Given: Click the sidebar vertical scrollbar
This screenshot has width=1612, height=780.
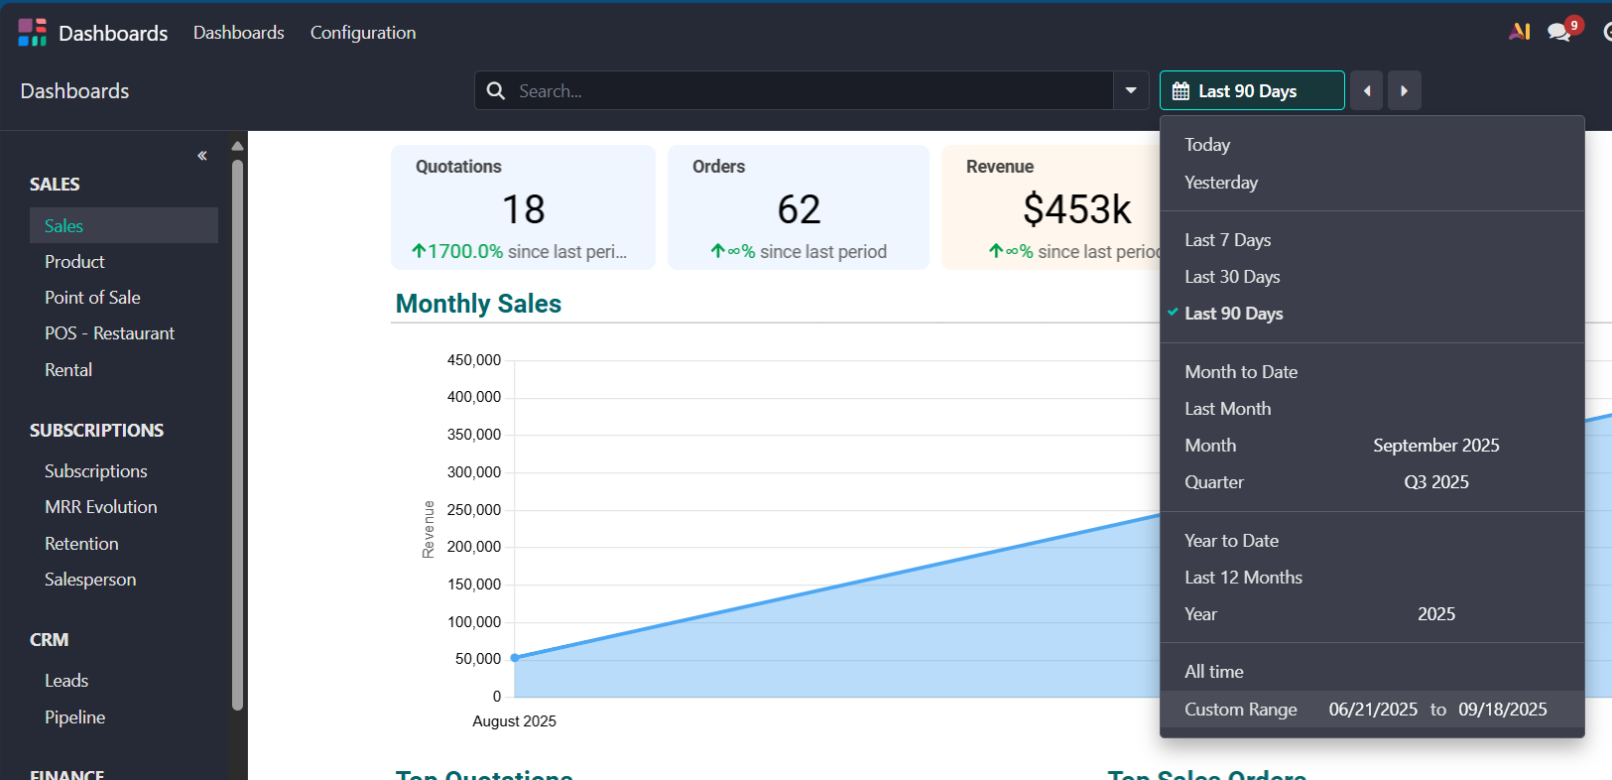Looking at the screenshot, I should pyautogui.click(x=237, y=437).
